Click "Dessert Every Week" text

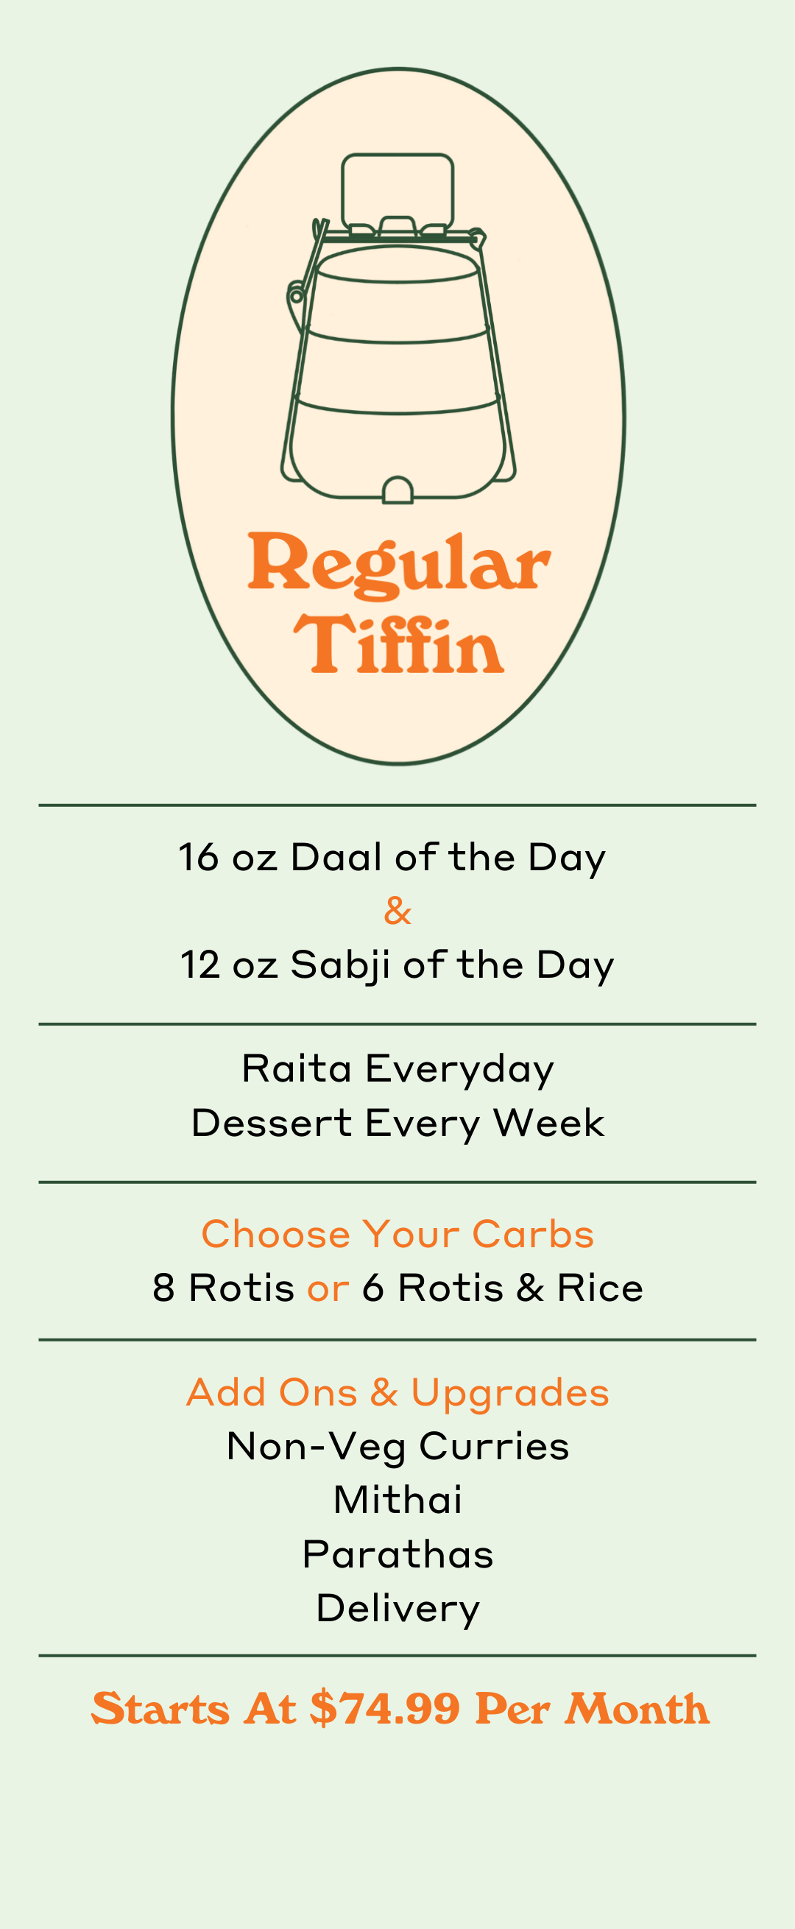397,1124
